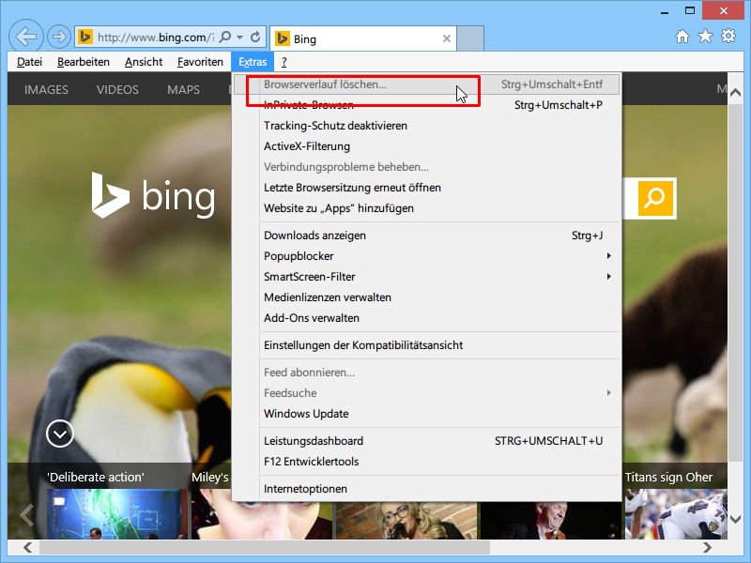Open the Favoriten menu

click(x=200, y=62)
